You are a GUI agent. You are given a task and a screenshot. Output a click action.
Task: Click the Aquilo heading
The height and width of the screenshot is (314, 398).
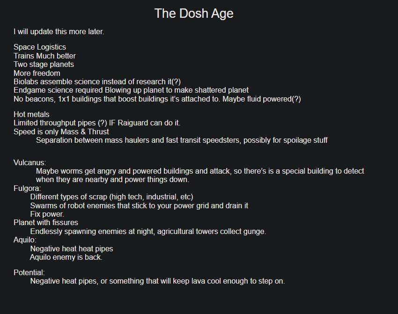25,240
